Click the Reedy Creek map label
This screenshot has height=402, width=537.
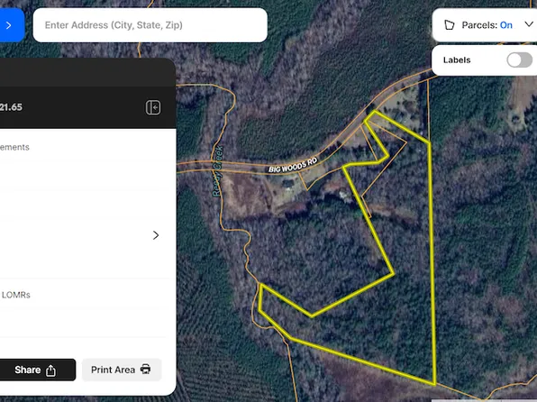click(x=217, y=171)
